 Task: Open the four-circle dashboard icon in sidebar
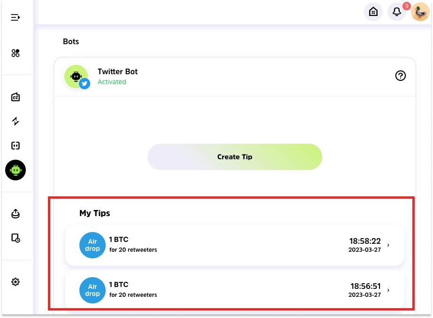coord(15,53)
